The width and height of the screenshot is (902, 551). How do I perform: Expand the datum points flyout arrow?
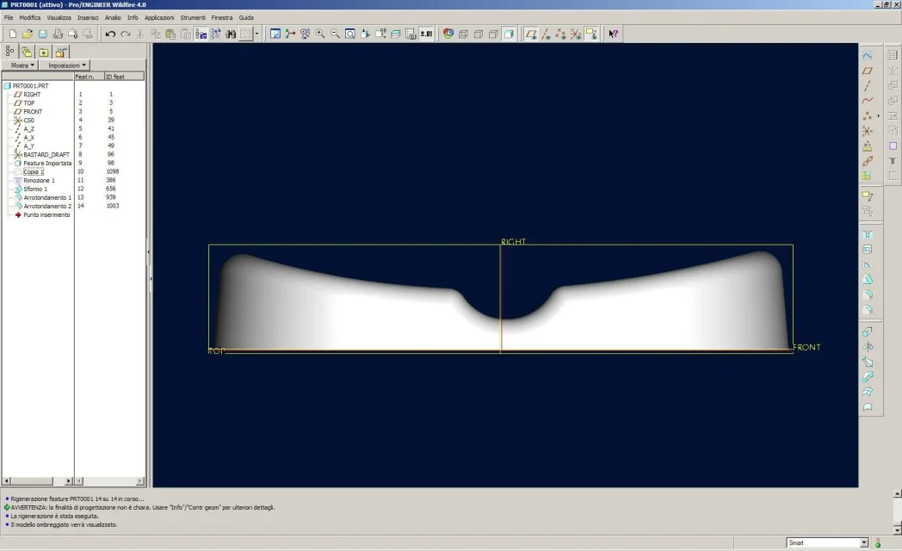click(x=879, y=115)
